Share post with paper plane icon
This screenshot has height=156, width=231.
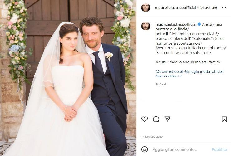(167, 119)
